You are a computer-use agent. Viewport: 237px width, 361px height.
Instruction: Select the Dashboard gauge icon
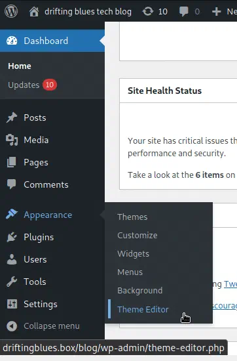[12, 41]
